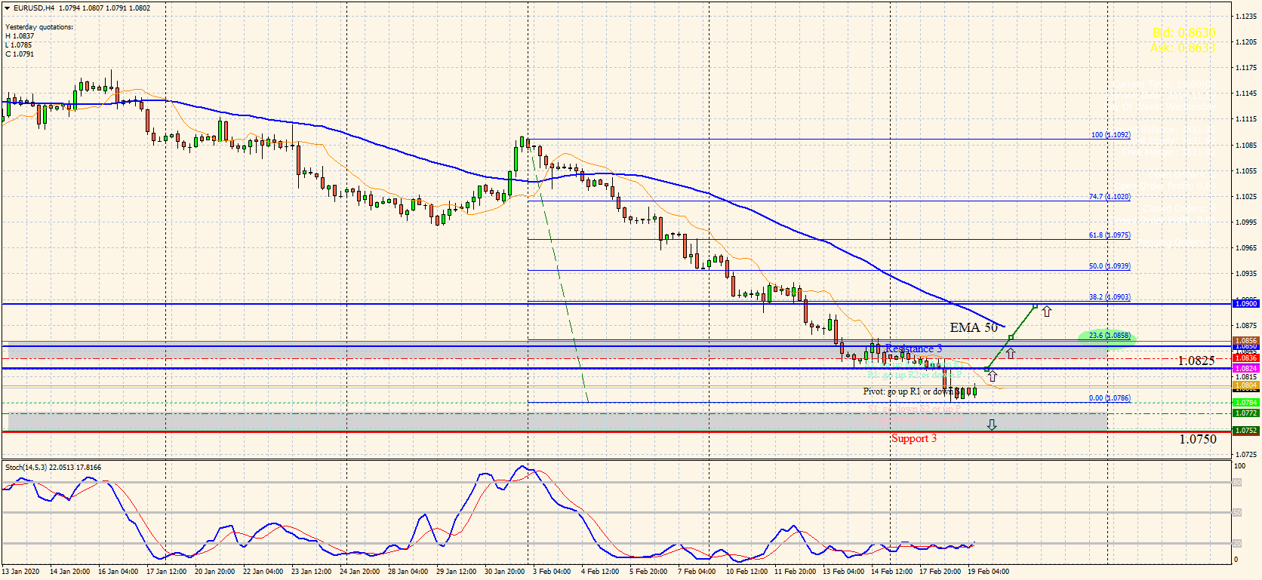The height and width of the screenshot is (580, 1262).
Task: Select the hollow up arrow below the 23.6 Fibonacci level
Action: [x=1011, y=353]
